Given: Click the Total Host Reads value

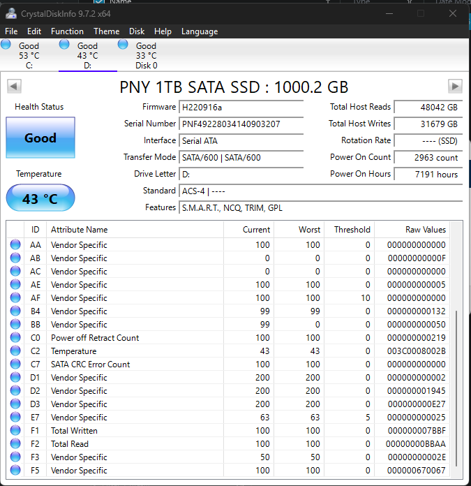Looking at the screenshot, I should (x=428, y=108).
